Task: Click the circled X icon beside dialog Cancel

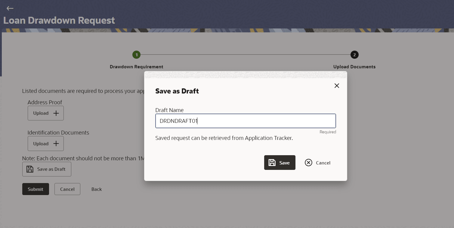Action: click(308, 163)
